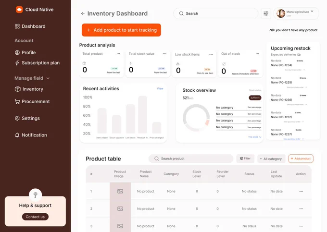This screenshot has width=327, height=232.
Task: Expand the Manu-agriculture account dropdown chevron
Action: tap(312, 11)
